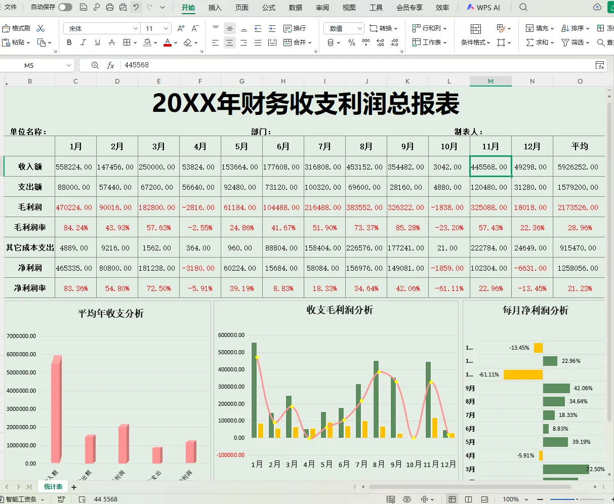
Task: Select the 统计表 sheet tab
Action: coord(53,487)
